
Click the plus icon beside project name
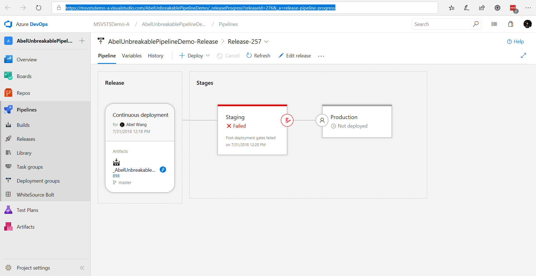[82, 41]
